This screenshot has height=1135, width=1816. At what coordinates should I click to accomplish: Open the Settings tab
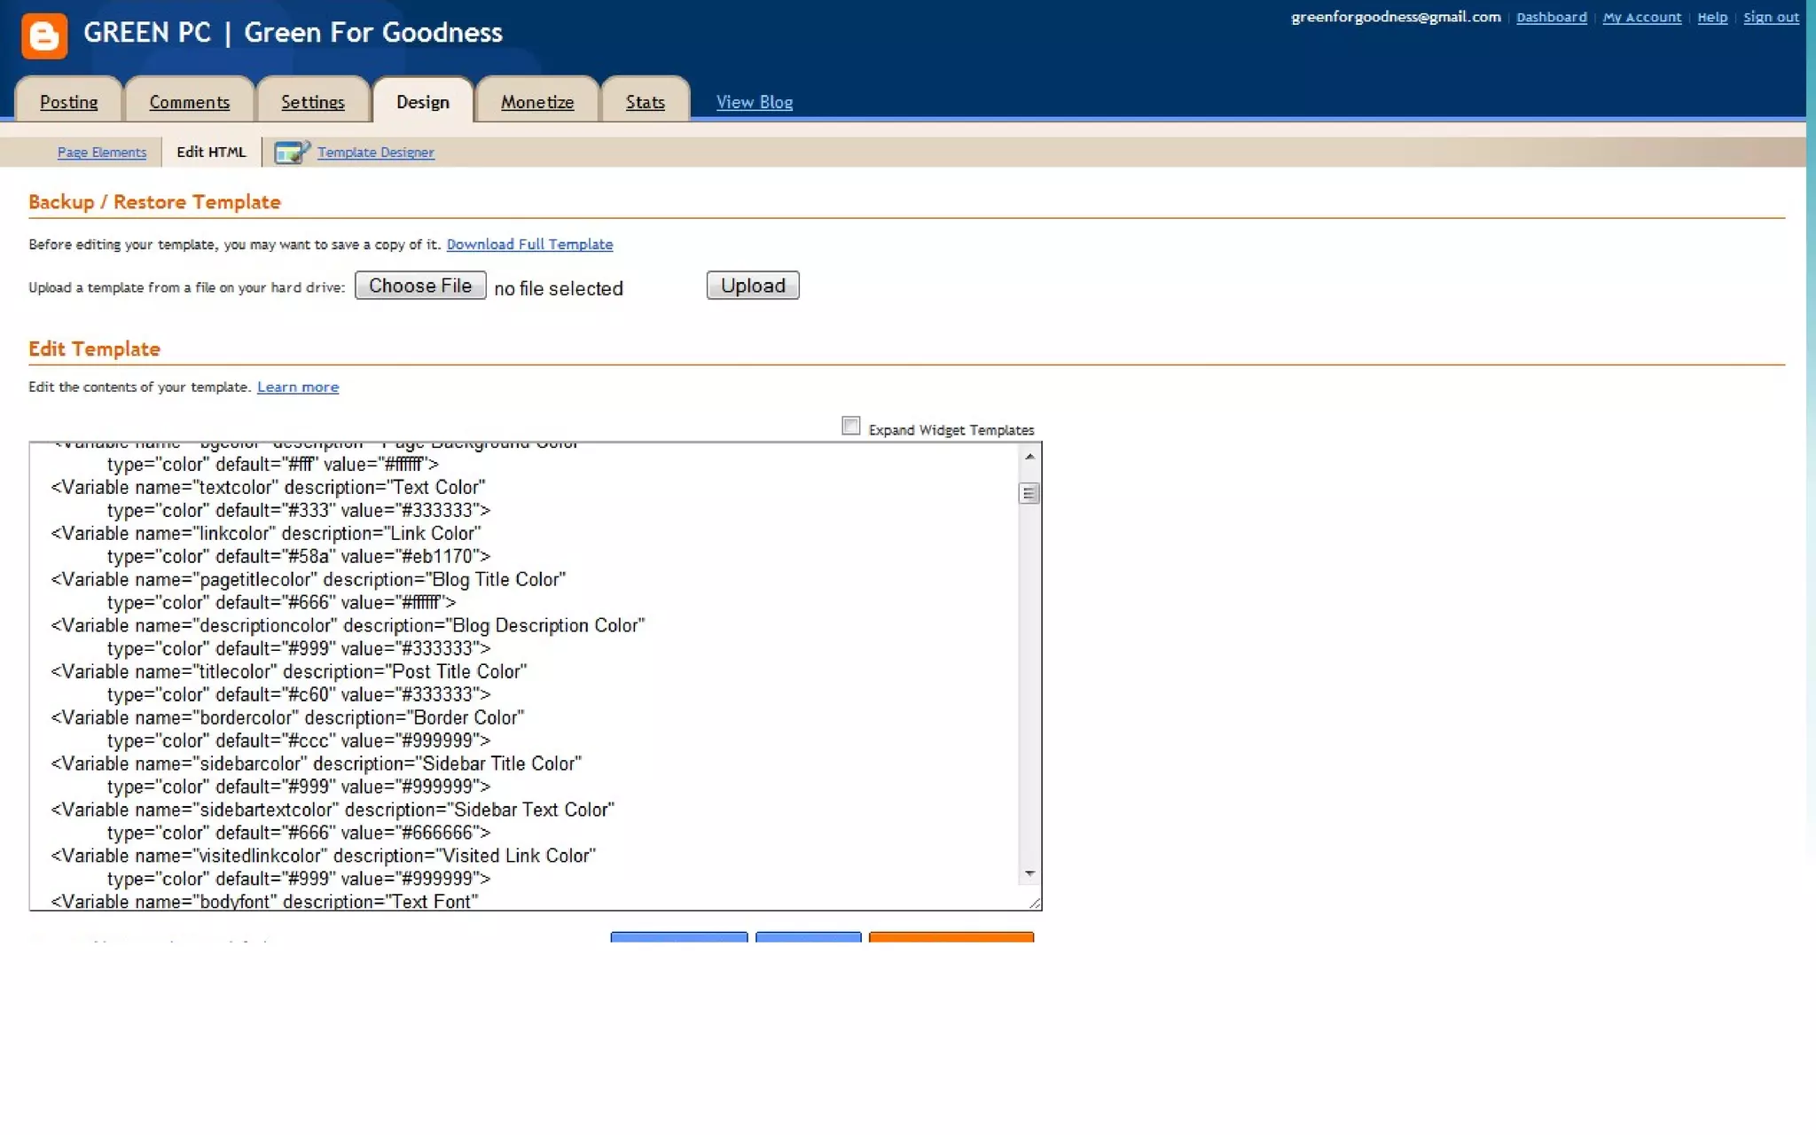(313, 102)
